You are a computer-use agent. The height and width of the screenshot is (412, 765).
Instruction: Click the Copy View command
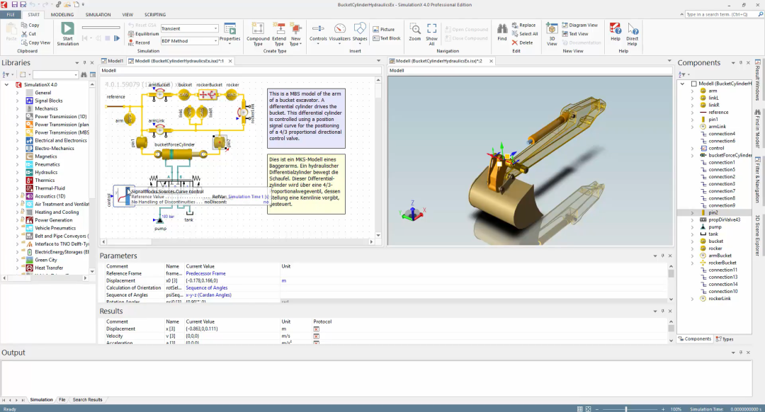click(x=35, y=42)
